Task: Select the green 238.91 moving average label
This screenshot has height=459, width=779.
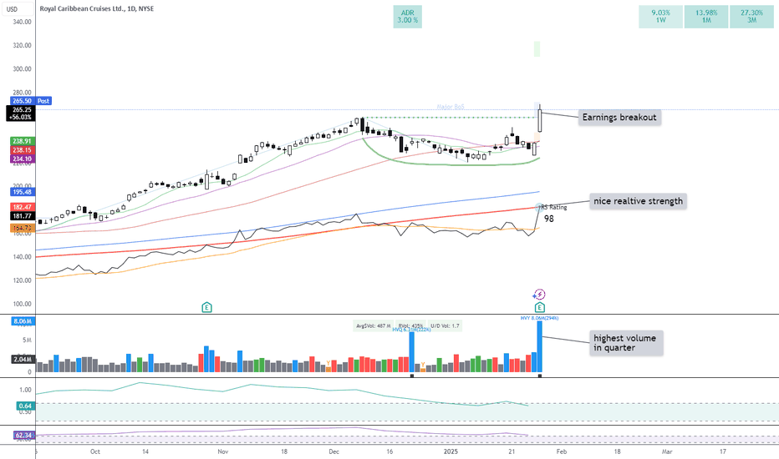Action: [x=22, y=141]
